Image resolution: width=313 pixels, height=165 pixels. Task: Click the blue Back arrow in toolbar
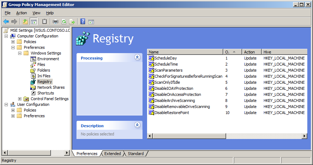coord(6,21)
